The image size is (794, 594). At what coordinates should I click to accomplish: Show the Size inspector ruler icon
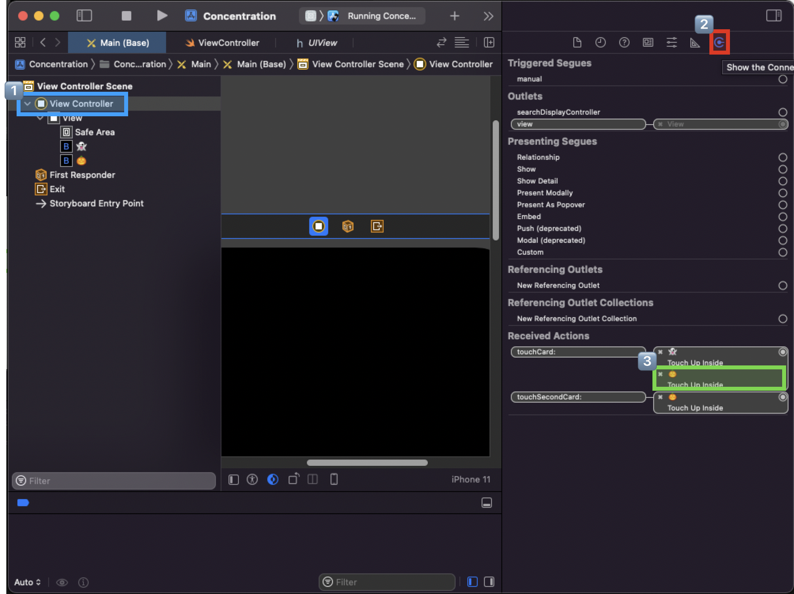695,42
